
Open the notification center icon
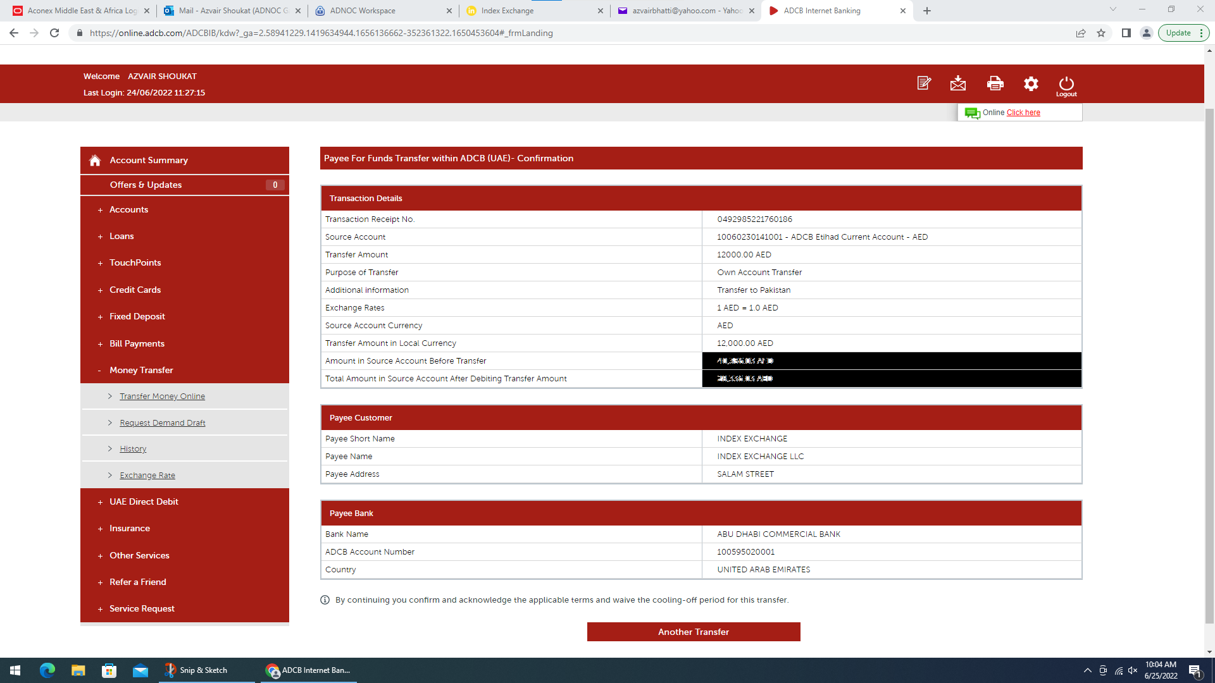click(1195, 670)
